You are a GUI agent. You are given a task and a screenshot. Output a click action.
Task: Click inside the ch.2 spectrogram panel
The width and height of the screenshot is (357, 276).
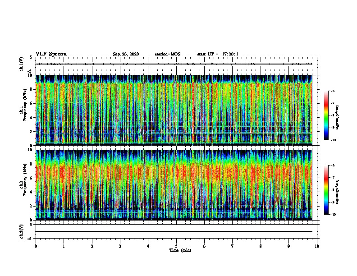(x=174, y=185)
